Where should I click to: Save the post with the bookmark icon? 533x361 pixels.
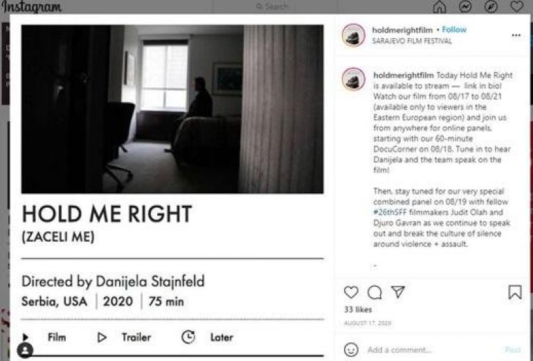click(x=515, y=292)
